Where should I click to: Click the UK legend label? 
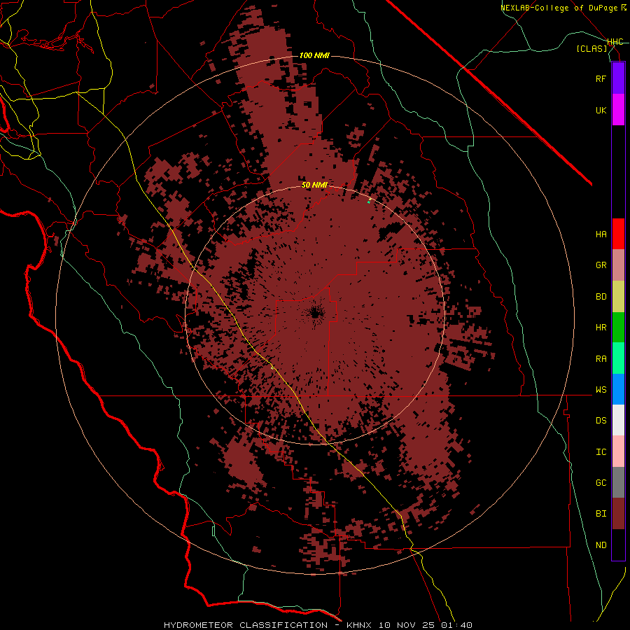coord(601,110)
